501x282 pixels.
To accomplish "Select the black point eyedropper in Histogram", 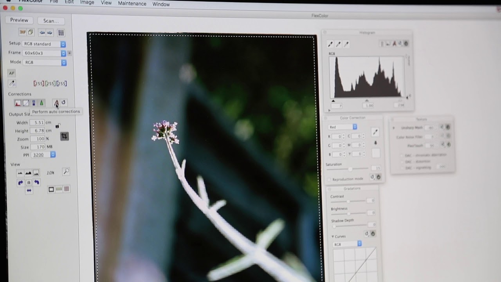I will click(x=330, y=44).
